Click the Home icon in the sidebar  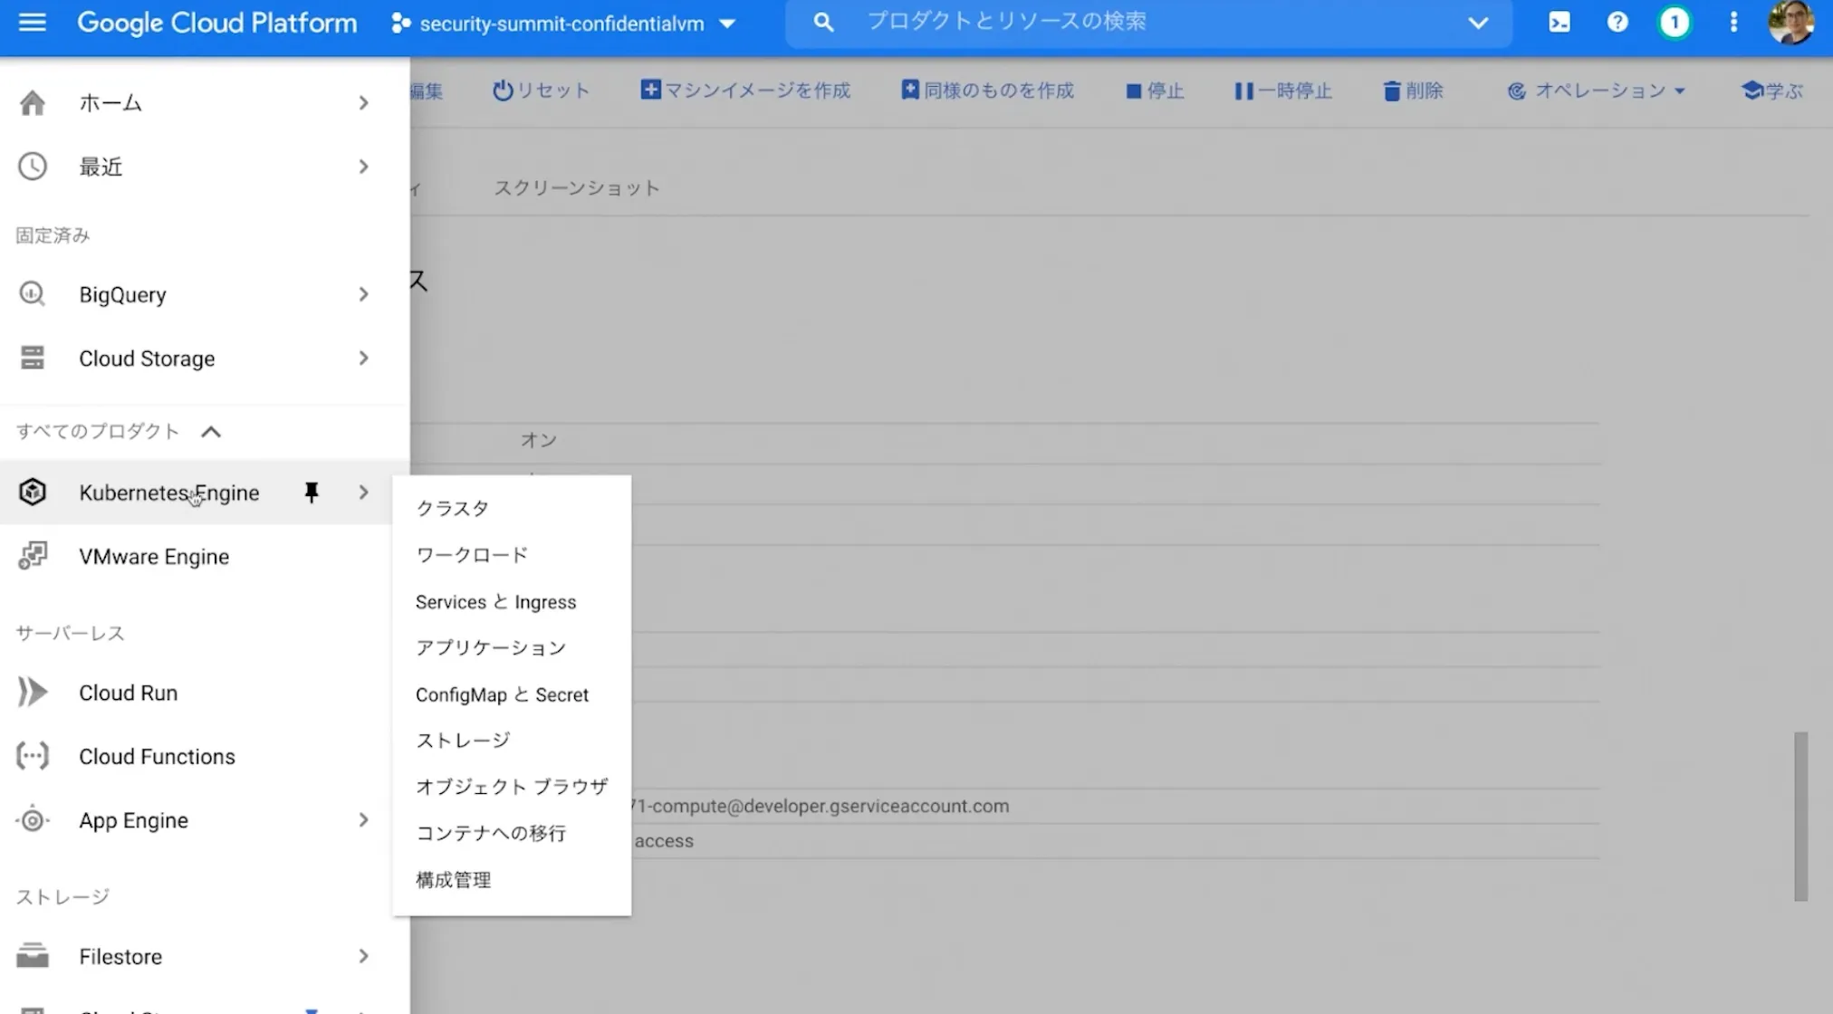[33, 102]
